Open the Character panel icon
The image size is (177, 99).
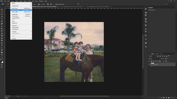146,29
